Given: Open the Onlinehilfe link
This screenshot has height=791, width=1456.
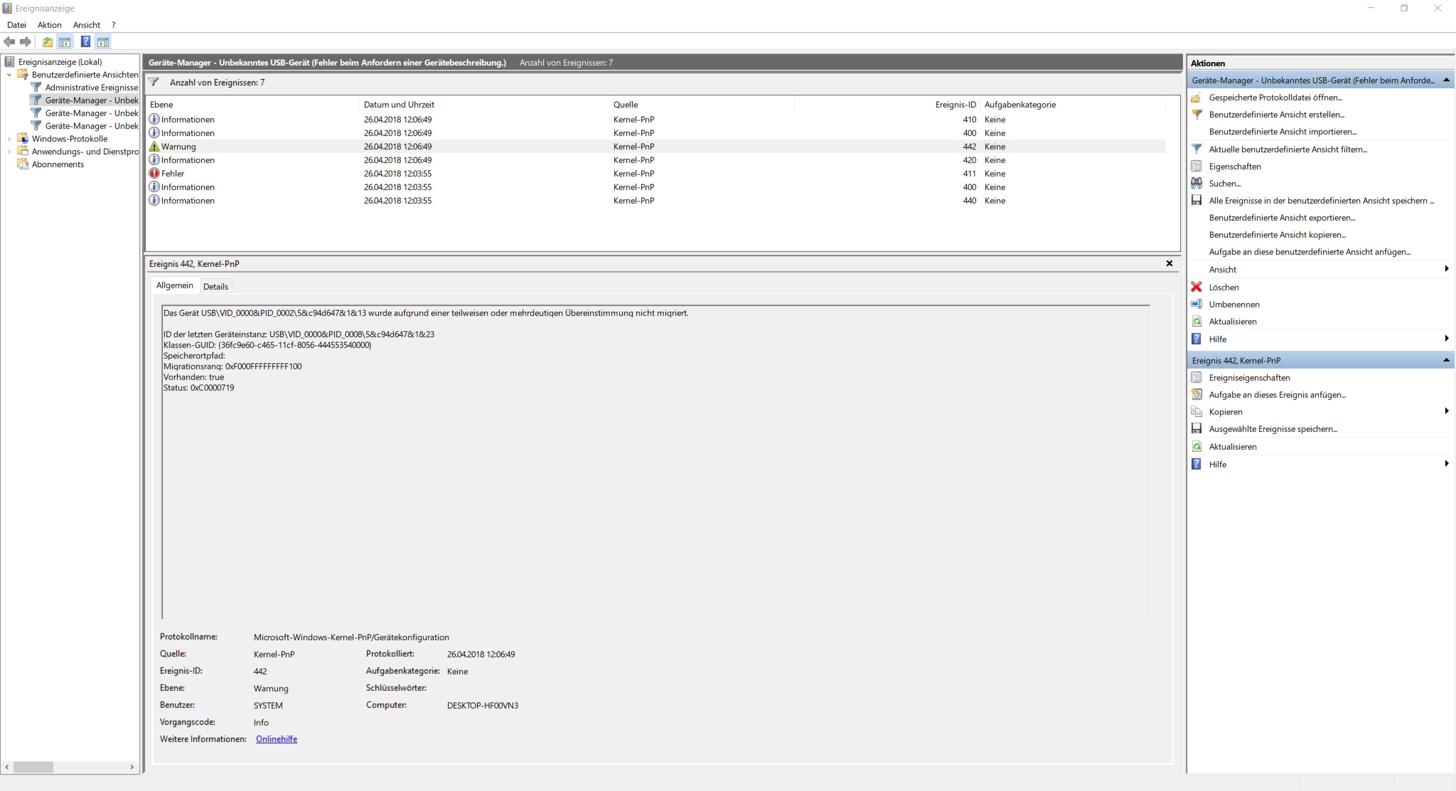Looking at the screenshot, I should 276,739.
